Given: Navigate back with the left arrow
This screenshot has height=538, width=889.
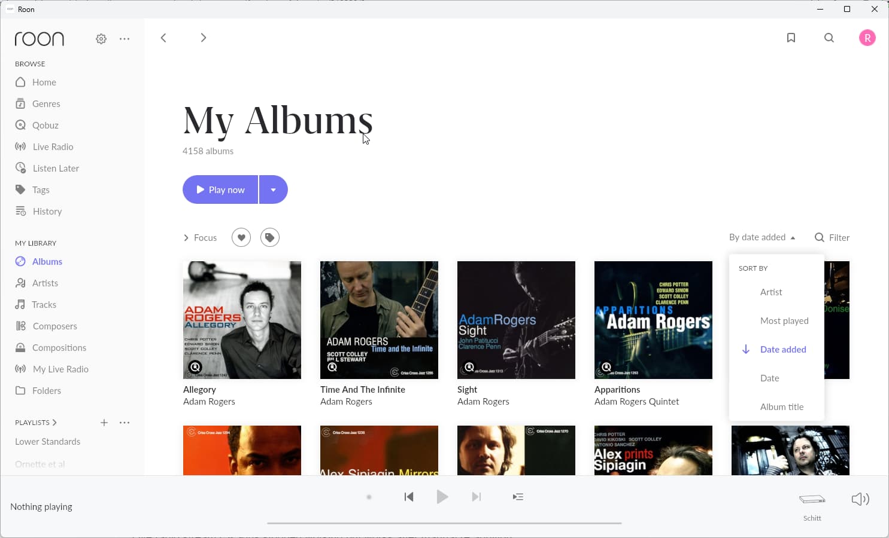Looking at the screenshot, I should point(163,38).
